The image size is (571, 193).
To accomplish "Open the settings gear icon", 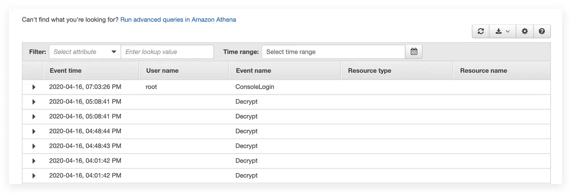I will coord(525,31).
